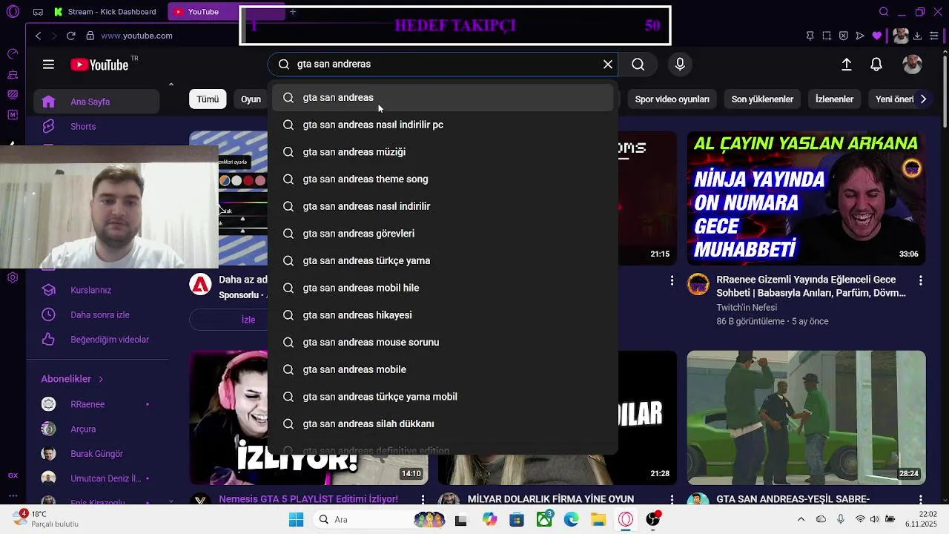The image size is (949, 534).
Task: Open GTA San Andreas Yeşil Sabre thumbnail
Action: point(806,418)
